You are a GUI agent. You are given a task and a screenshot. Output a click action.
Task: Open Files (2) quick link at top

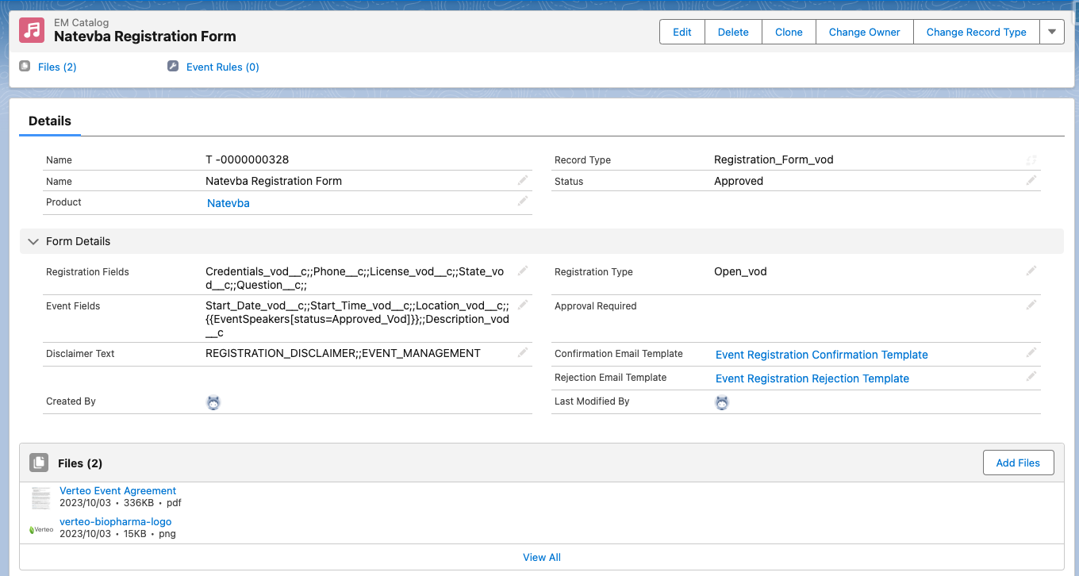coord(57,67)
